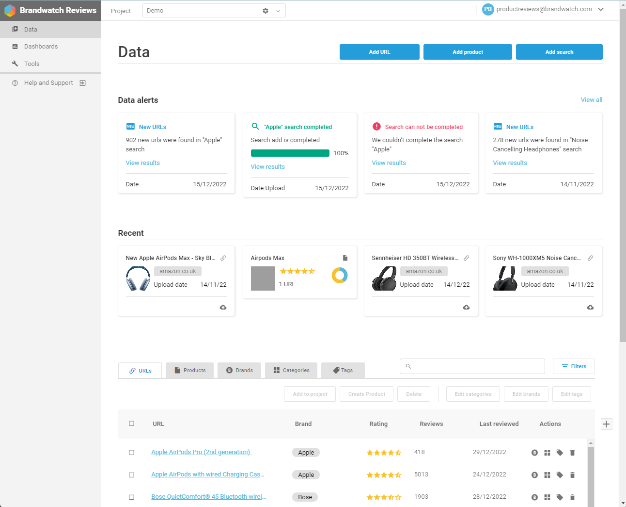
Task: Open Bose QuietComfort 45 Bluetooth link
Action: (x=208, y=497)
